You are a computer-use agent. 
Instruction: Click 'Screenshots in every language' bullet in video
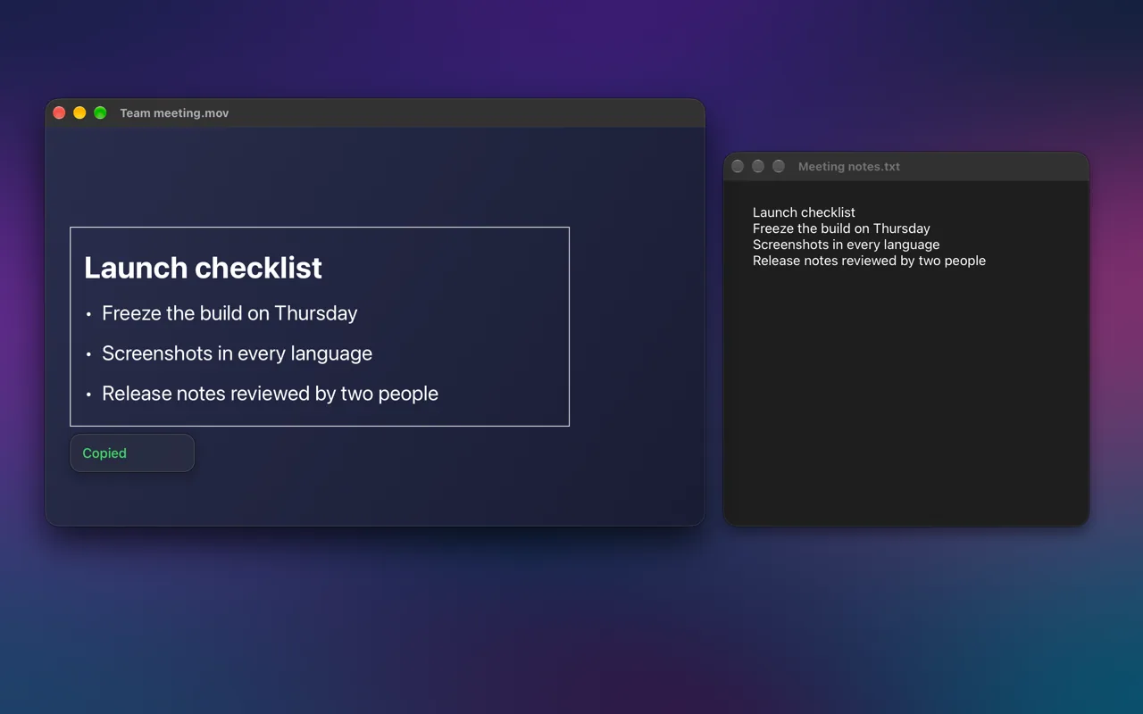coord(237,353)
